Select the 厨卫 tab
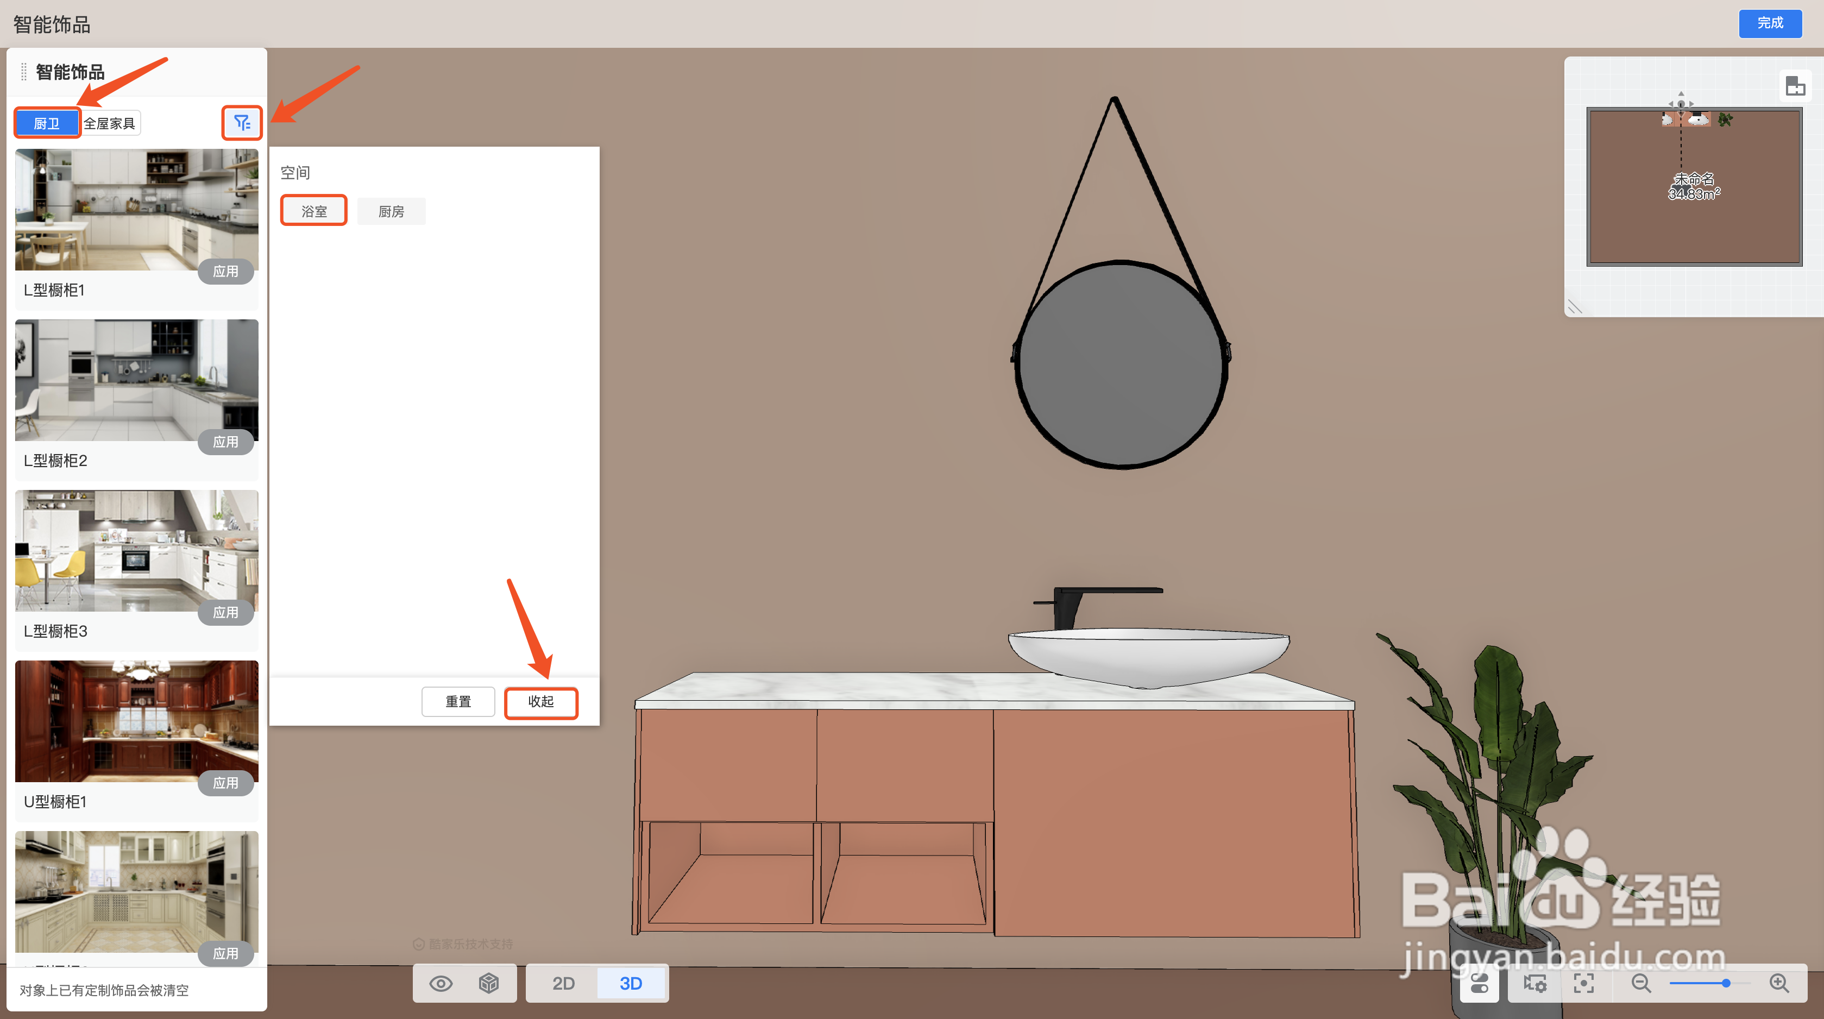The width and height of the screenshot is (1824, 1019). point(47,123)
